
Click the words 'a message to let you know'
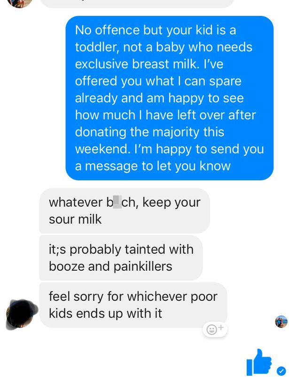pyautogui.click(x=153, y=166)
